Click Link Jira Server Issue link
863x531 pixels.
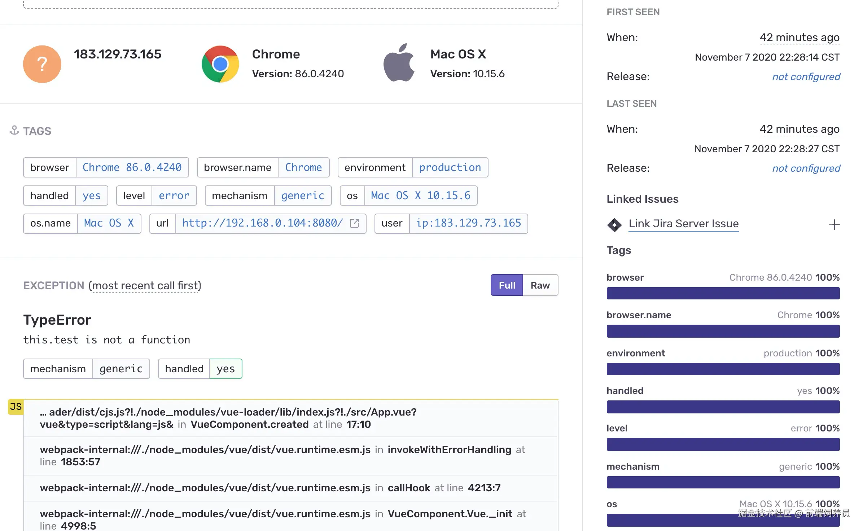tap(683, 224)
